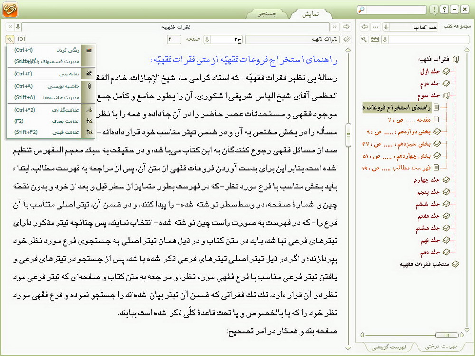Click the horizontal scrollbar thumb of the tree panel
The image size is (475, 356).
(447, 335)
